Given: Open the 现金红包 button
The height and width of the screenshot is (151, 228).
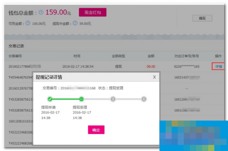Looking at the screenshot, I should (92, 12).
